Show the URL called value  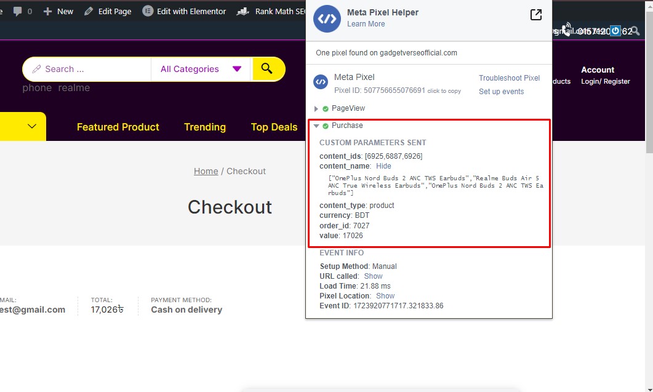pos(373,276)
